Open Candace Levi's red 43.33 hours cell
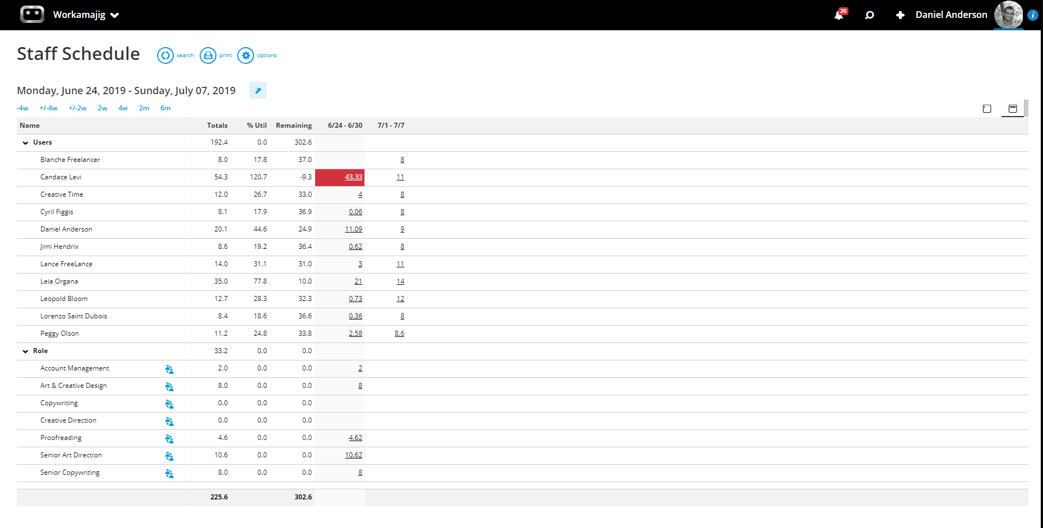Viewport: 1043px width, 528px height. coord(340,177)
